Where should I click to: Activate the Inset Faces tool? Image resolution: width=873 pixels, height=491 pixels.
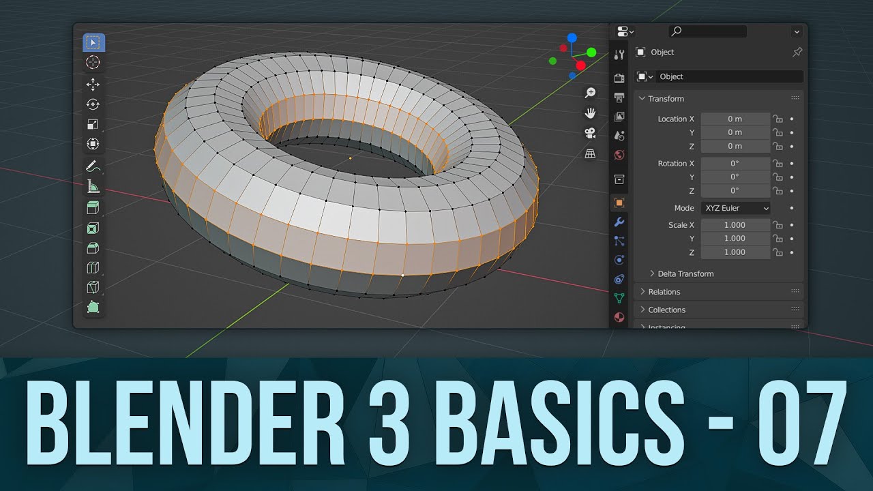93,228
